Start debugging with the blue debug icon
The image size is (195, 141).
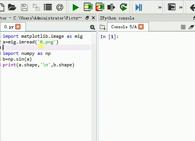coord(139,7)
